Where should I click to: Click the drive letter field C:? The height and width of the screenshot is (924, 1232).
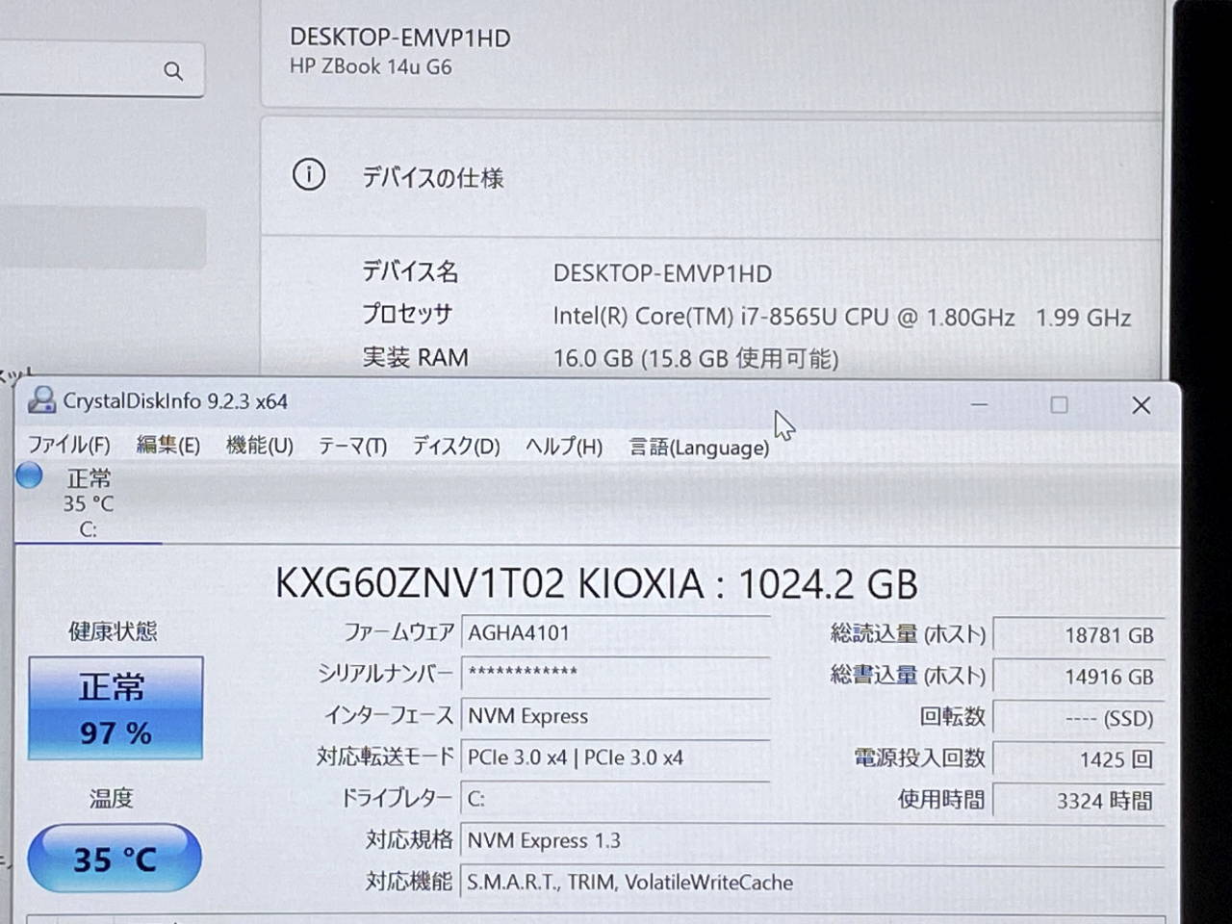[616, 799]
